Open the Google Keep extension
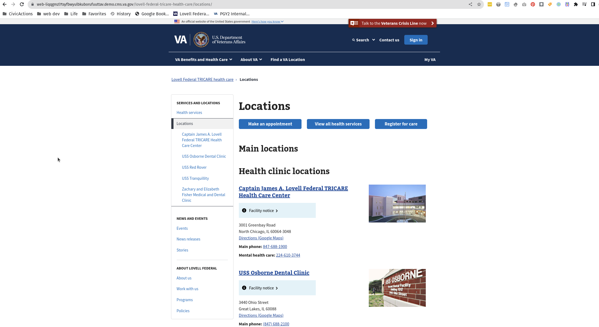Image resolution: width=599 pixels, height=327 pixels. [x=541, y=4]
